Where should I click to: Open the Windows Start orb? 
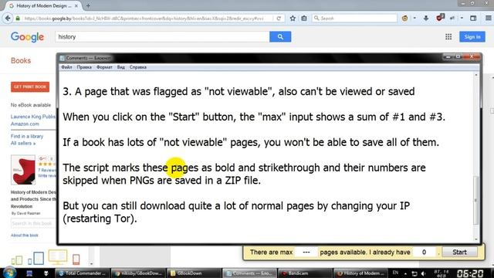(x=9, y=273)
